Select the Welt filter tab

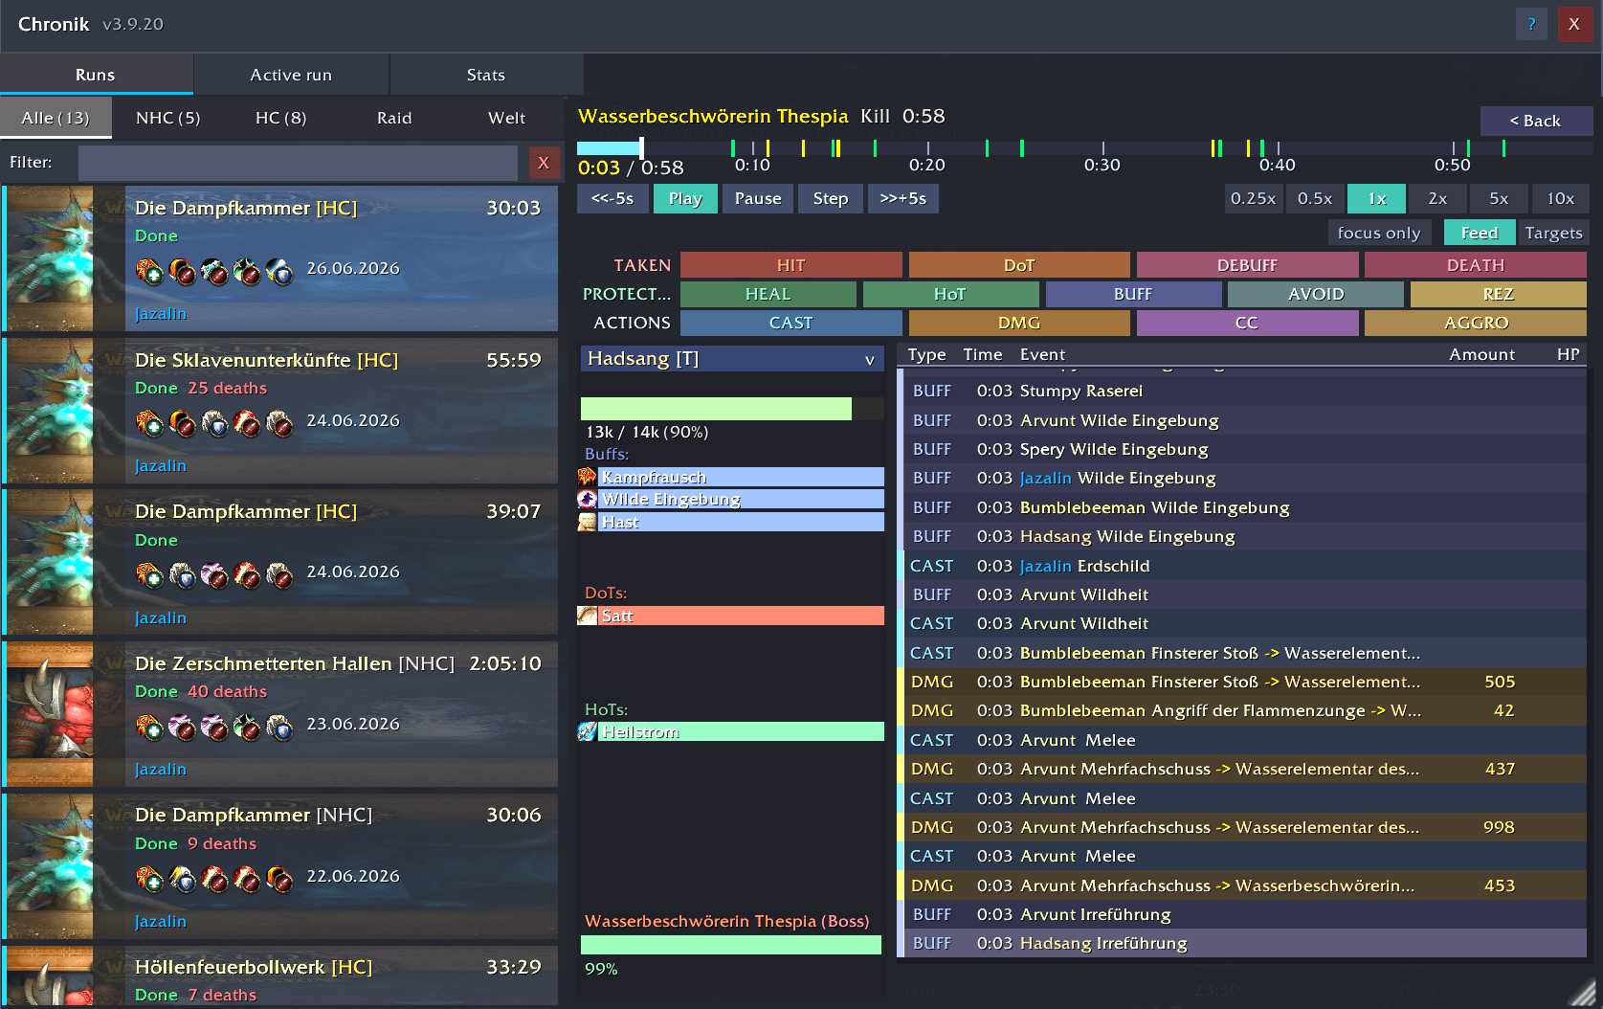tap(507, 118)
